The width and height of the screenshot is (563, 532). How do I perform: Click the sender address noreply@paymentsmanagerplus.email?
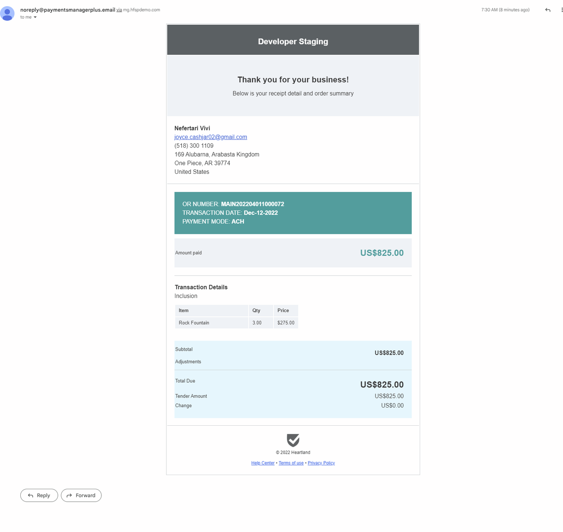[x=67, y=10]
